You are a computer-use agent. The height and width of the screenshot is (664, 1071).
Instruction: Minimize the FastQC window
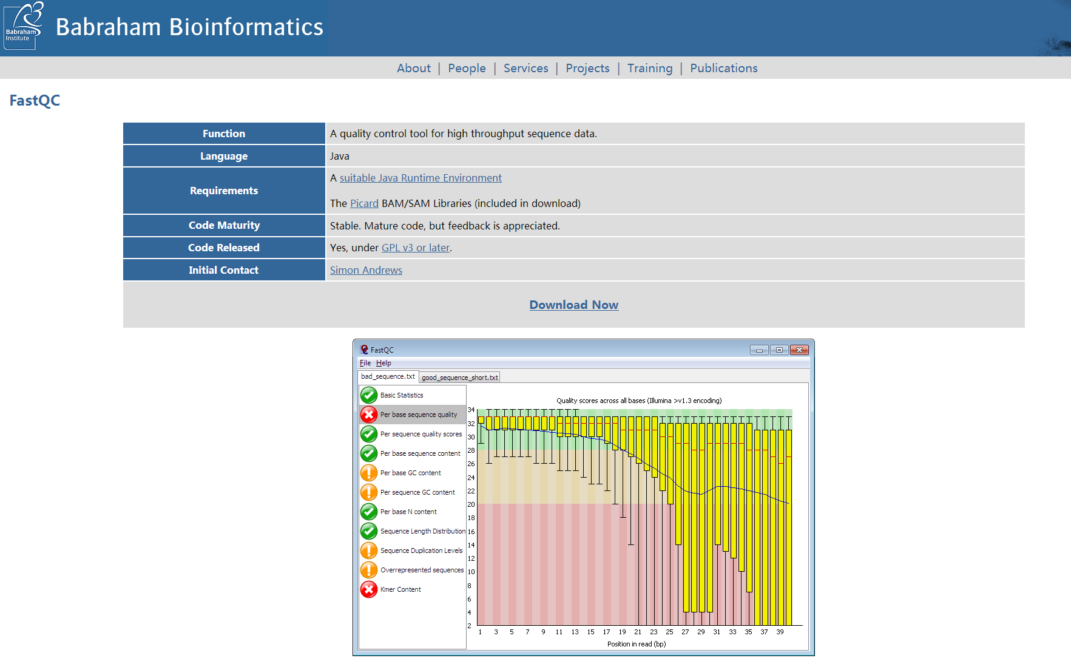point(759,350)
